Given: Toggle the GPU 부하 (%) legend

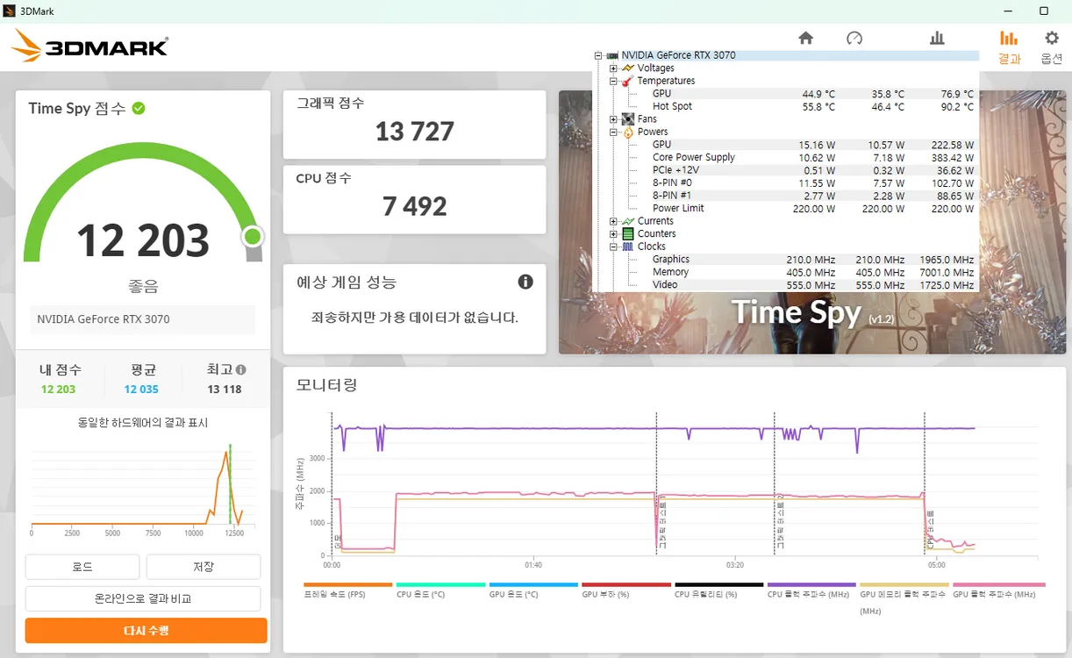Looking at the screenshot, I should pyautogui.click(x=625, y=590).
